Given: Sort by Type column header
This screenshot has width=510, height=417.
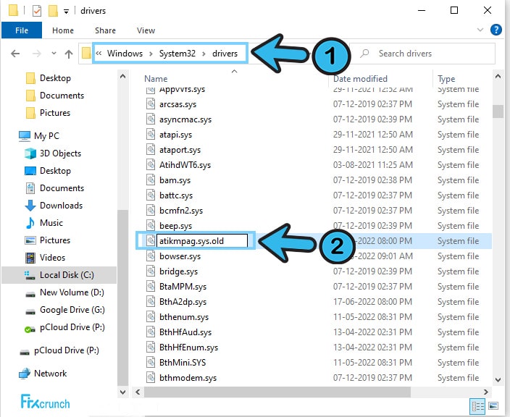Looking at the screenshot, I should pos(446,79).
